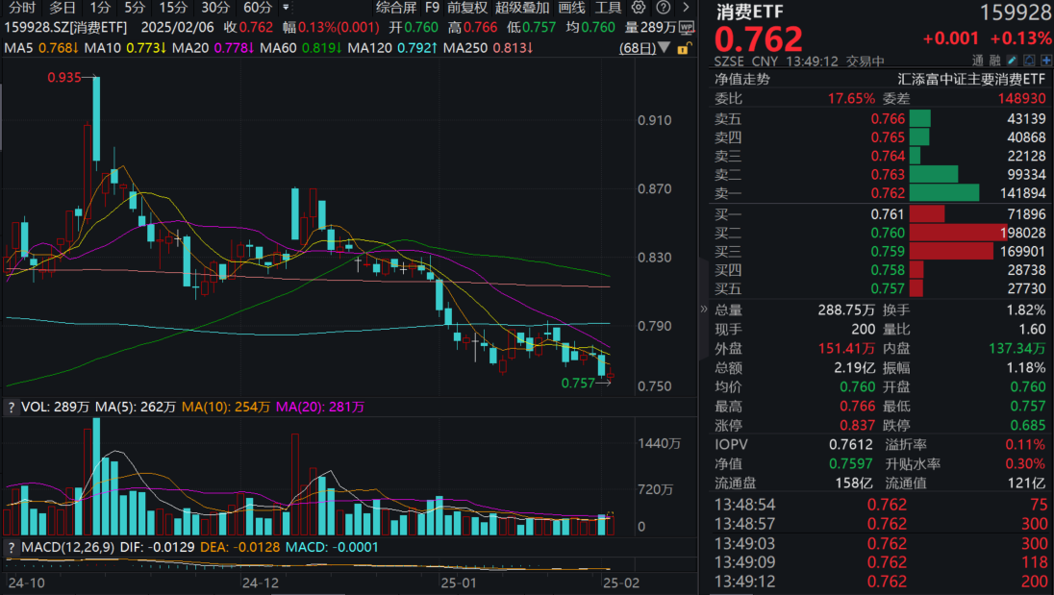Add the ETF to watchlist with the plus icon
1054x595 pixels.
point(1046,60)
